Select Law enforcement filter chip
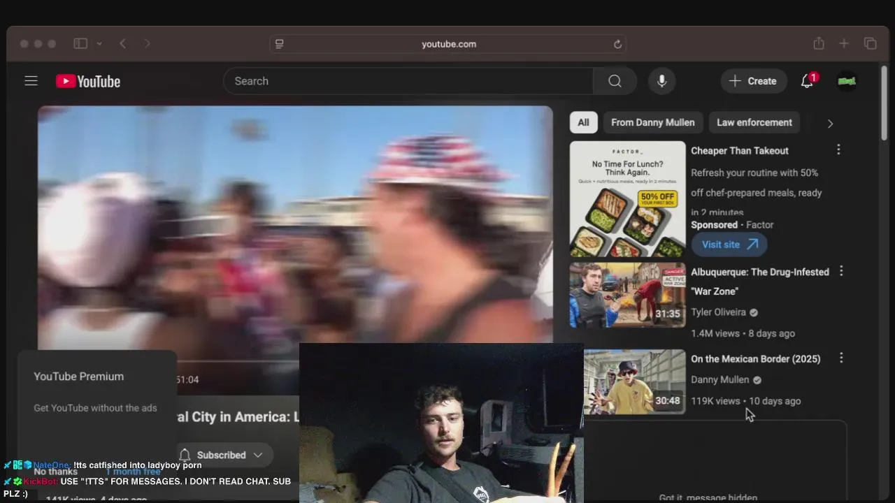 (754, 122)
